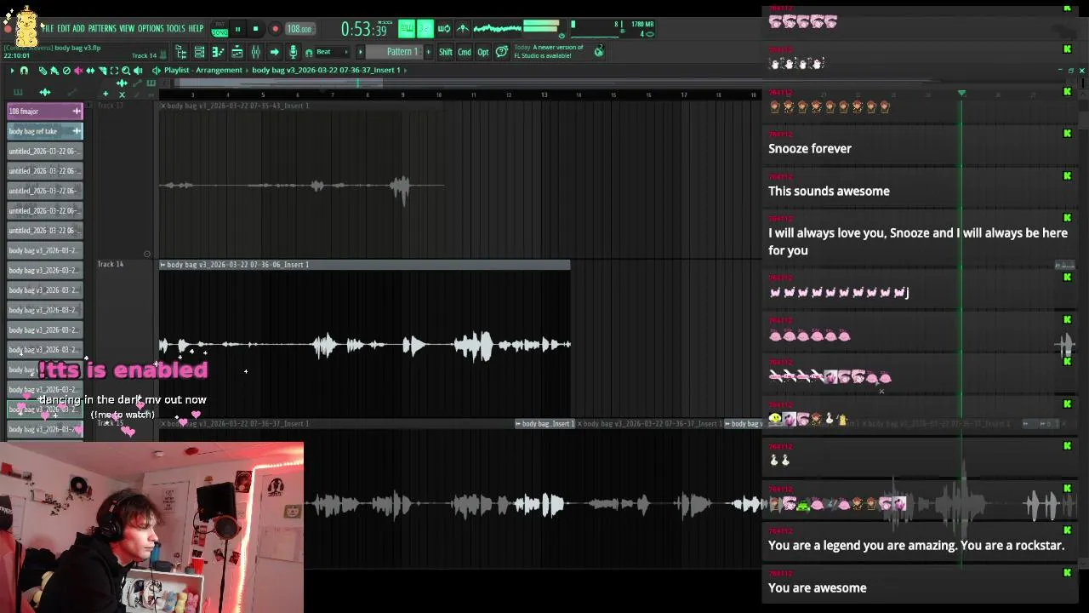
Task: Add new pattern with plus button
Action: pyautogui.click(x=429, y=52)
